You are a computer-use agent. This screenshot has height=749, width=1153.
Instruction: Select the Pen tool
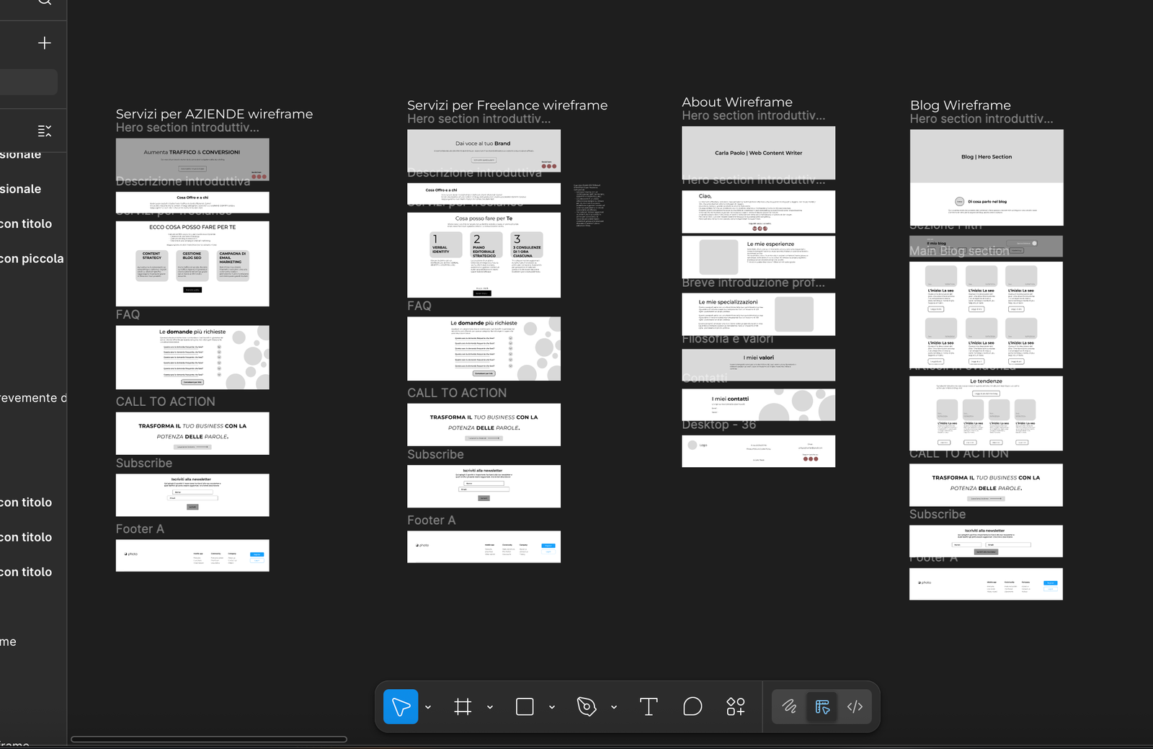[x=587, y=706]
